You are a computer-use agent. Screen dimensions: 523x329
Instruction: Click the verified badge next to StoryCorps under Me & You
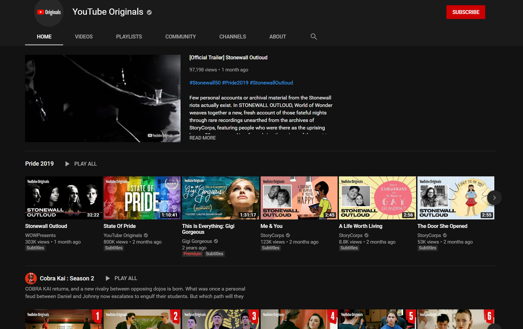(x=288, y=235)
